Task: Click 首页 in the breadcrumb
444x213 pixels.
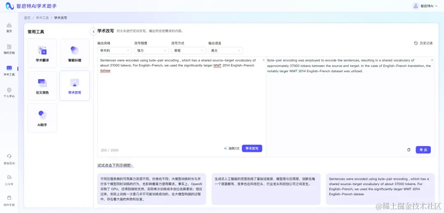Action: tap(27, 18)
